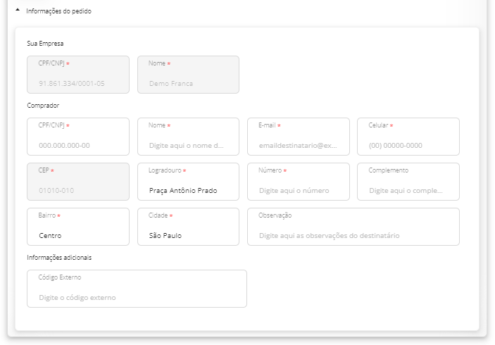495x345 pixels.
Task: Click the Bairro field showing Centro
Action: [x=78, y=227]
